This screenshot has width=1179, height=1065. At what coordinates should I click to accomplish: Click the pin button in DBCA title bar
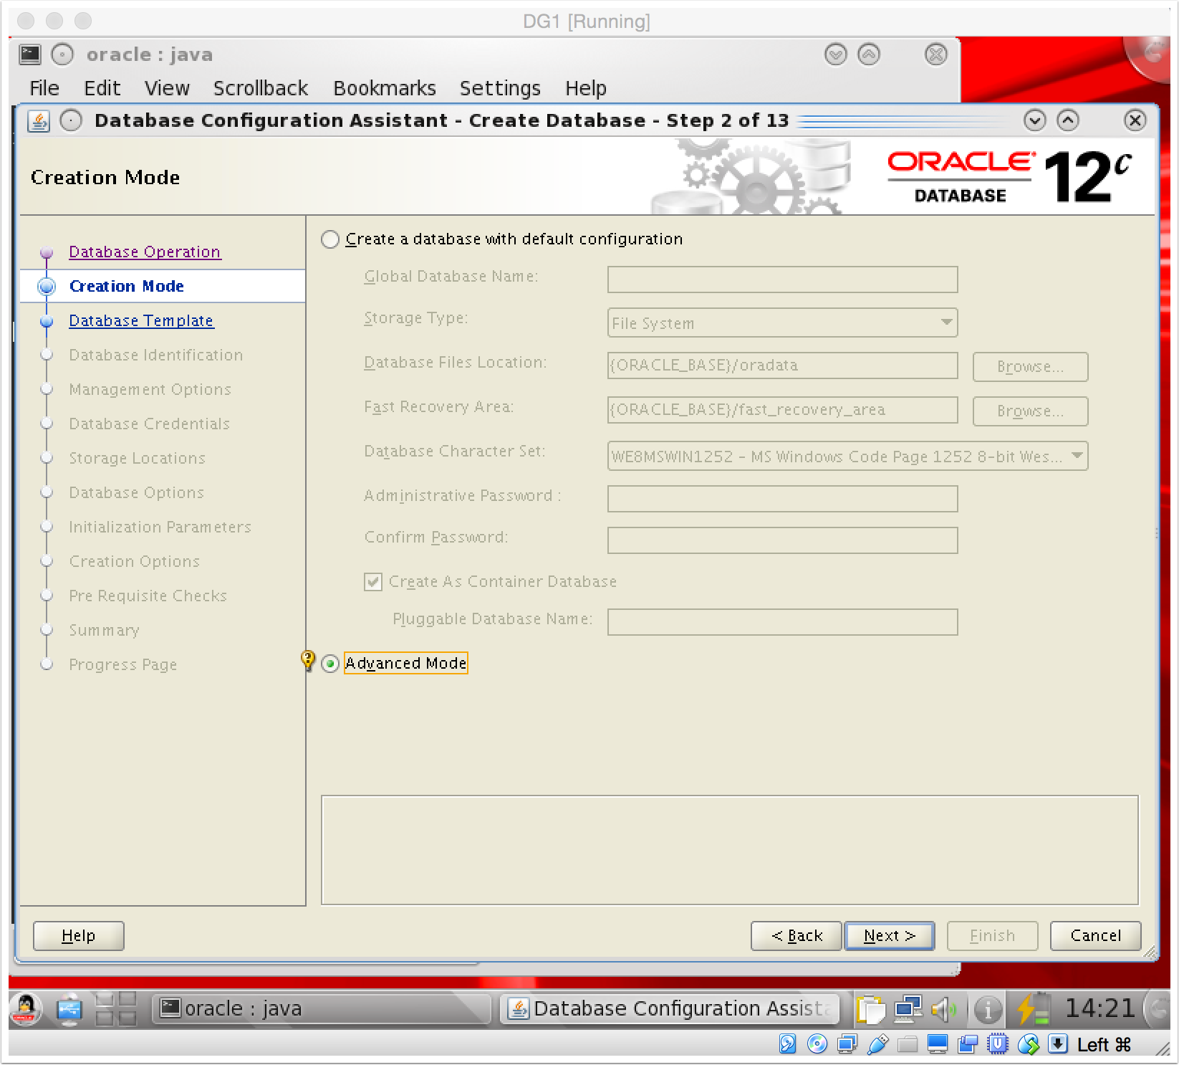point(71,120)
